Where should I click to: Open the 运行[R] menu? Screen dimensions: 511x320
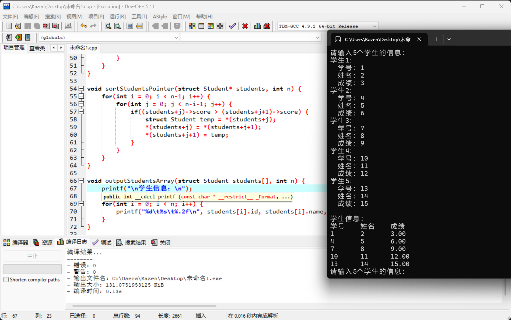click(x=117, y=16)
